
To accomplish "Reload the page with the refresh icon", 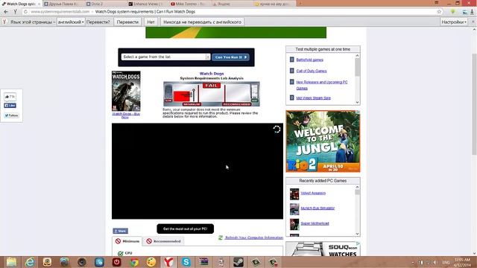I will click(25, 12).
